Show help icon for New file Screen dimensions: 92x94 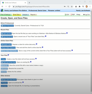[x=36, y=58]
